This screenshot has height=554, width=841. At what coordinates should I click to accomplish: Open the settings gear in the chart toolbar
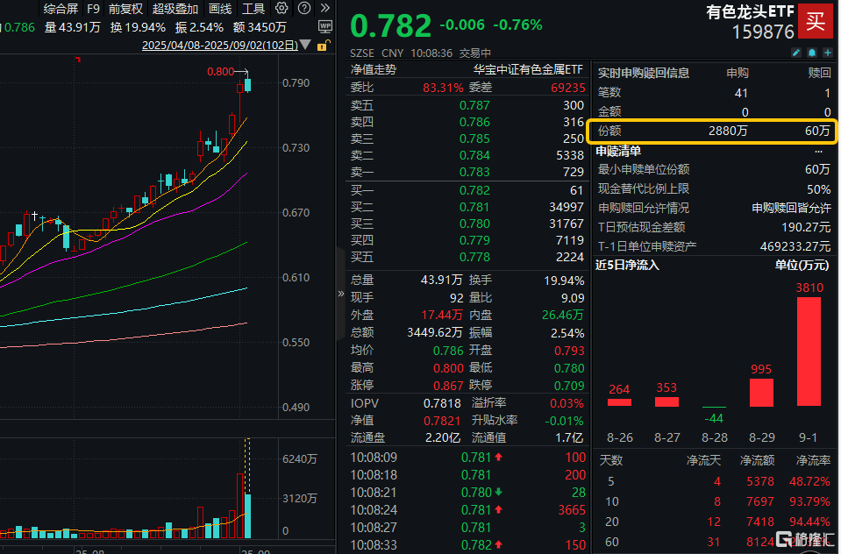coord(282,8)
